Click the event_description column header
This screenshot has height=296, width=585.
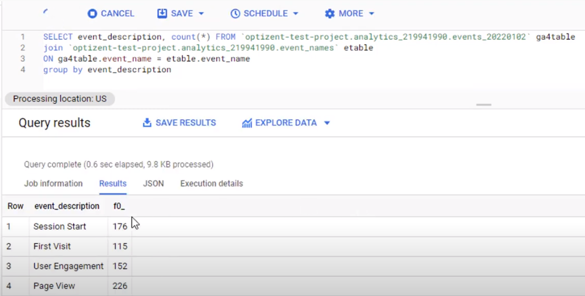[x=67, y=206]
